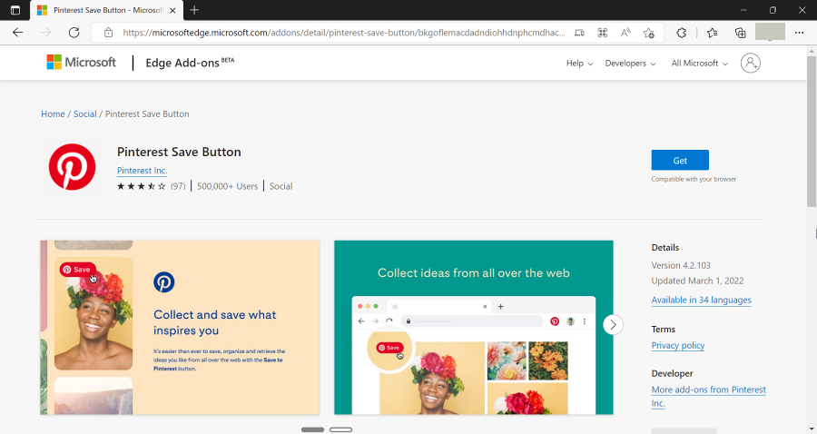Open the 'Collect and save what inspires you' screenshot
This screenshot has height=434, width=817.
180,327
